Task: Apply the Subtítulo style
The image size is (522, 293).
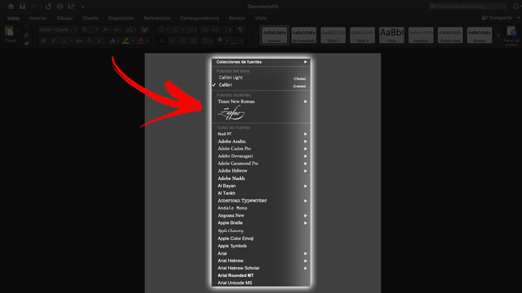Action: pyautogui.click(x=421, y=35)
